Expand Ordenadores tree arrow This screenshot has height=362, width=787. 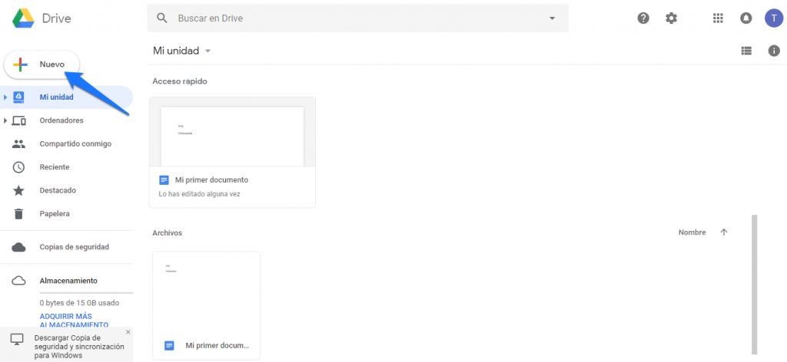[5, 120]
